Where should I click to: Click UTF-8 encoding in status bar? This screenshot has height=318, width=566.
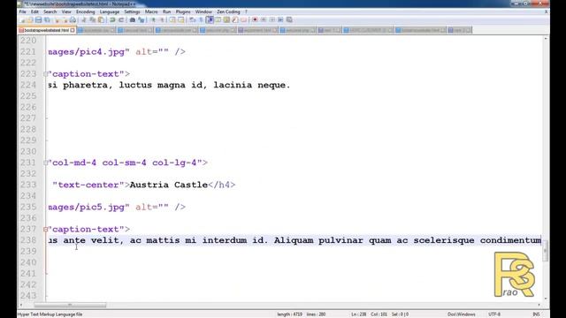pos(494,314)
